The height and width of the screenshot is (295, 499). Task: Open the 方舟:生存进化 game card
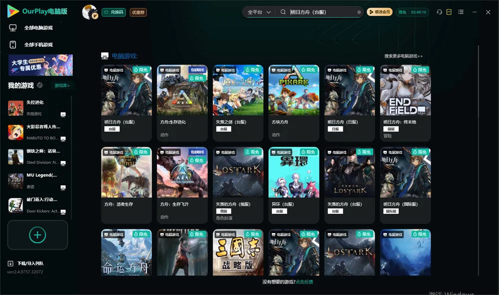click(x=182, y=103)
